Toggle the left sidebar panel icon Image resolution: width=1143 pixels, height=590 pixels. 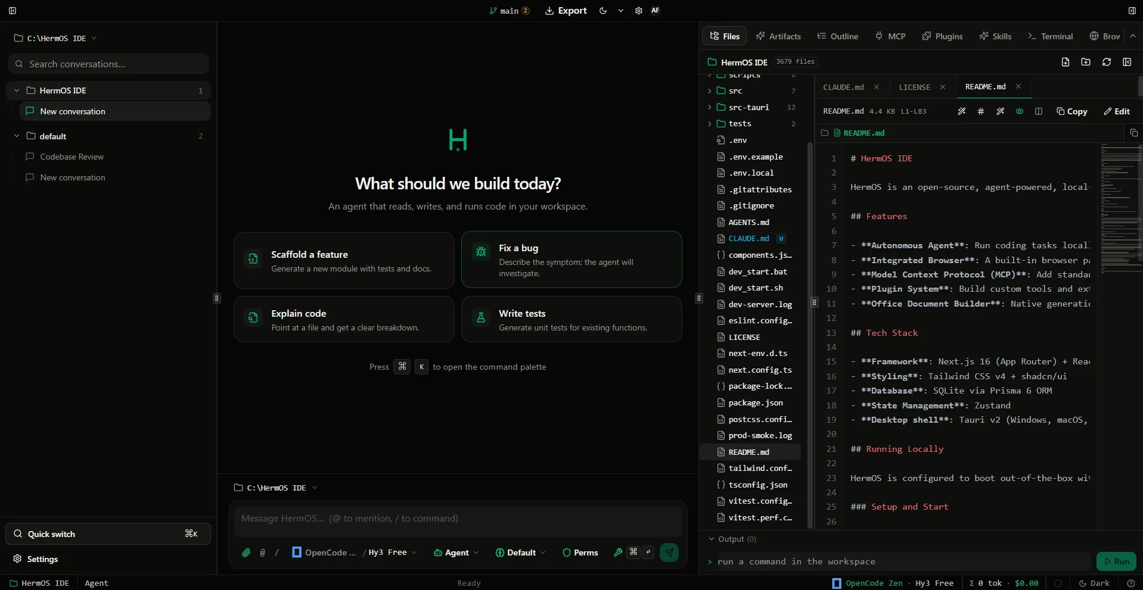(13, 11)
